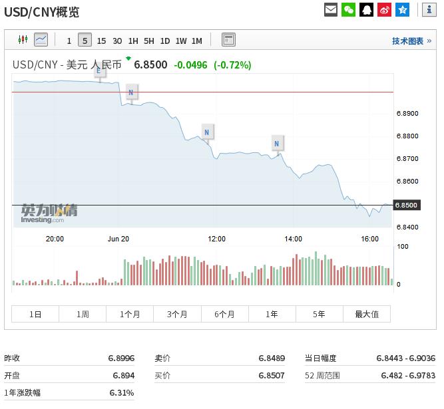Viewport: 444px width, 409px height.
Task: Switch to area line chart type
Action: click(x=41, y=40)
